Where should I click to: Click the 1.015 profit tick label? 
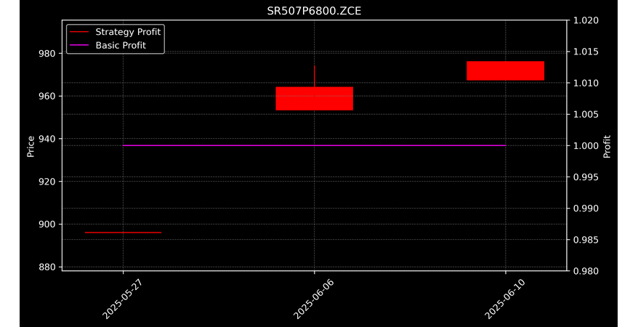586,52
